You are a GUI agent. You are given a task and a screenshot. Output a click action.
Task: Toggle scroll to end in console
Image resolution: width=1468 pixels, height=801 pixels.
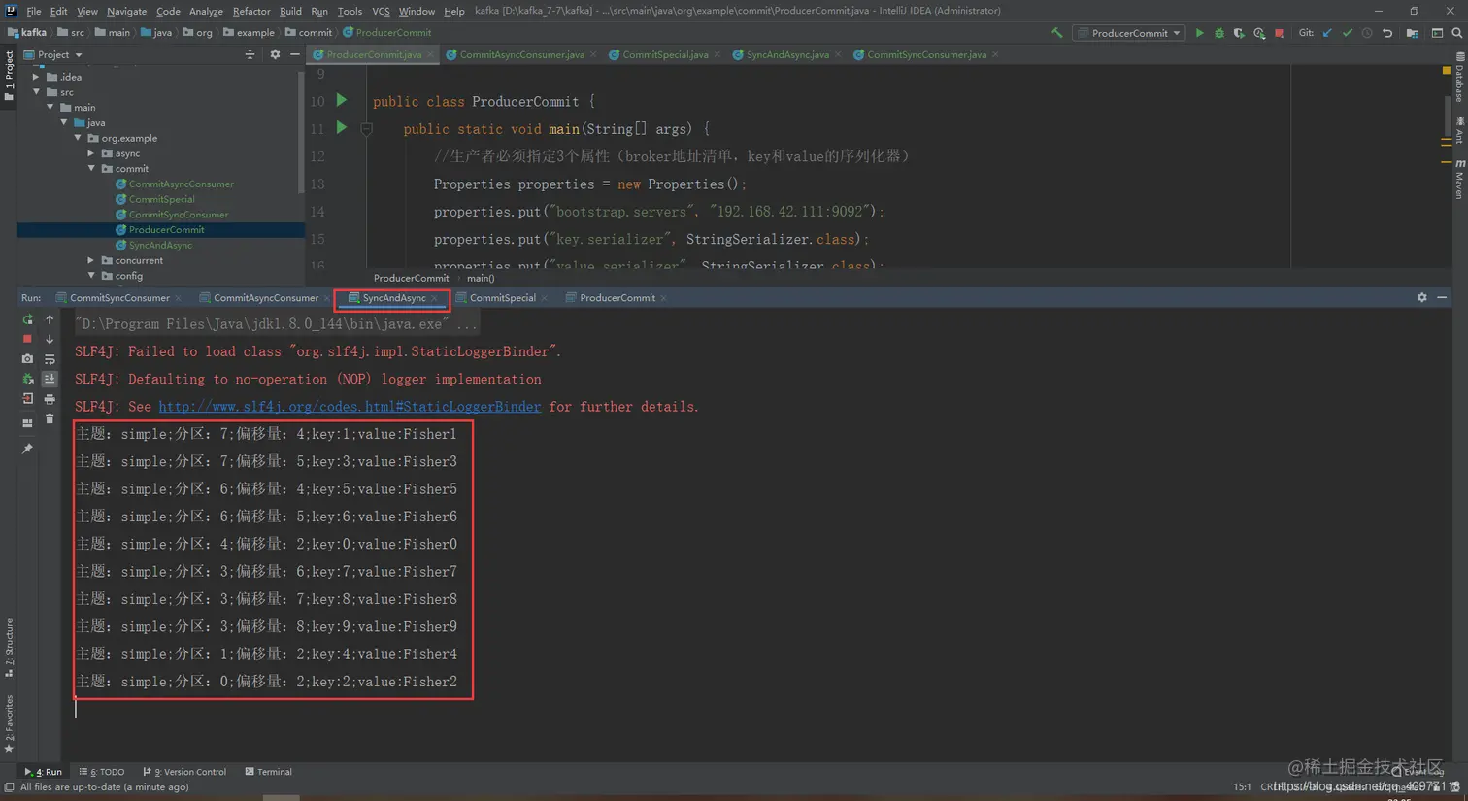[50, 380]
